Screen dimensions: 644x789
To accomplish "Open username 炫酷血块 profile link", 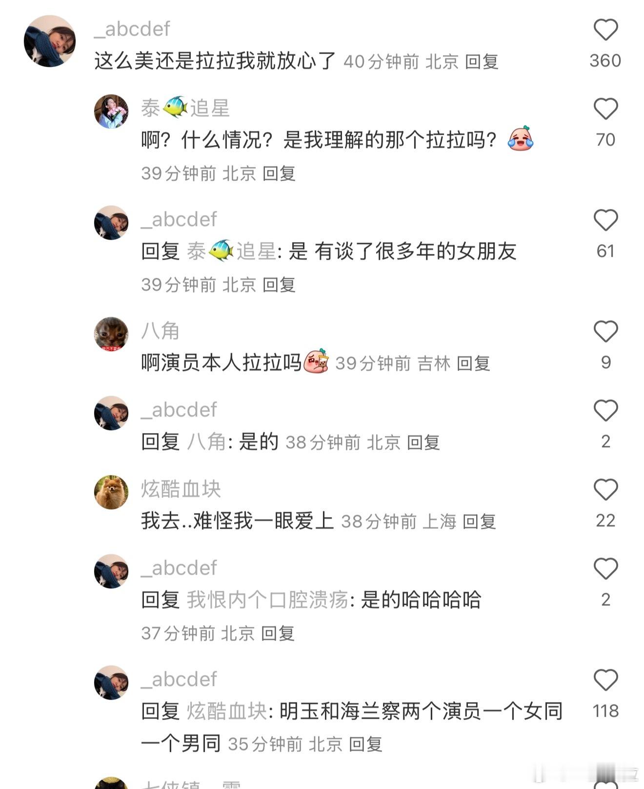I will (181, 489).
